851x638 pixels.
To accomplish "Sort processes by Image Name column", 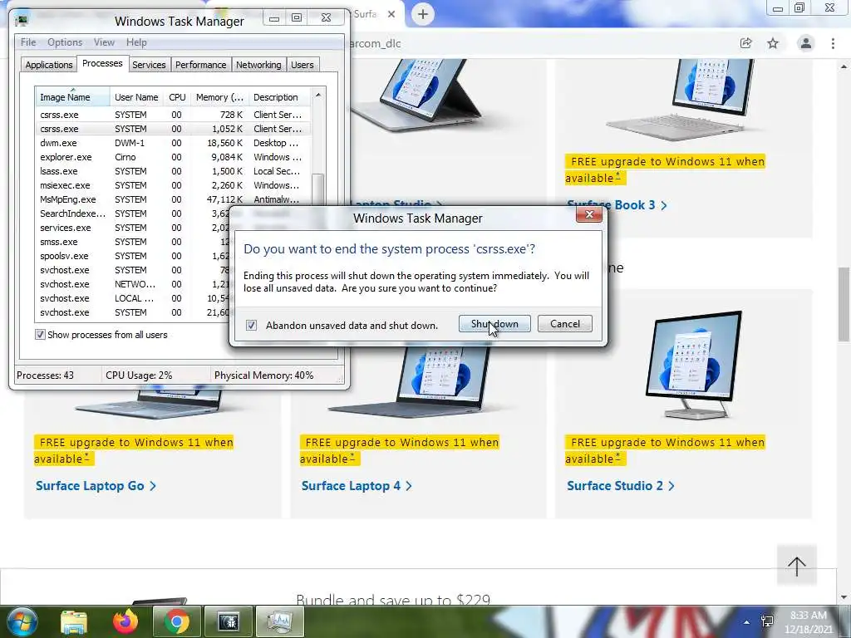I will [x=72, y=97].
